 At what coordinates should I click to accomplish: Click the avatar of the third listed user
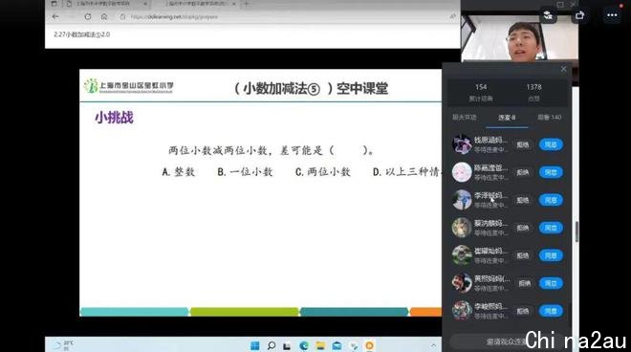coord(462,200)
